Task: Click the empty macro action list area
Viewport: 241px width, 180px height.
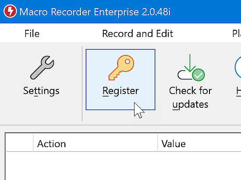Action: (x=124, y=166)
